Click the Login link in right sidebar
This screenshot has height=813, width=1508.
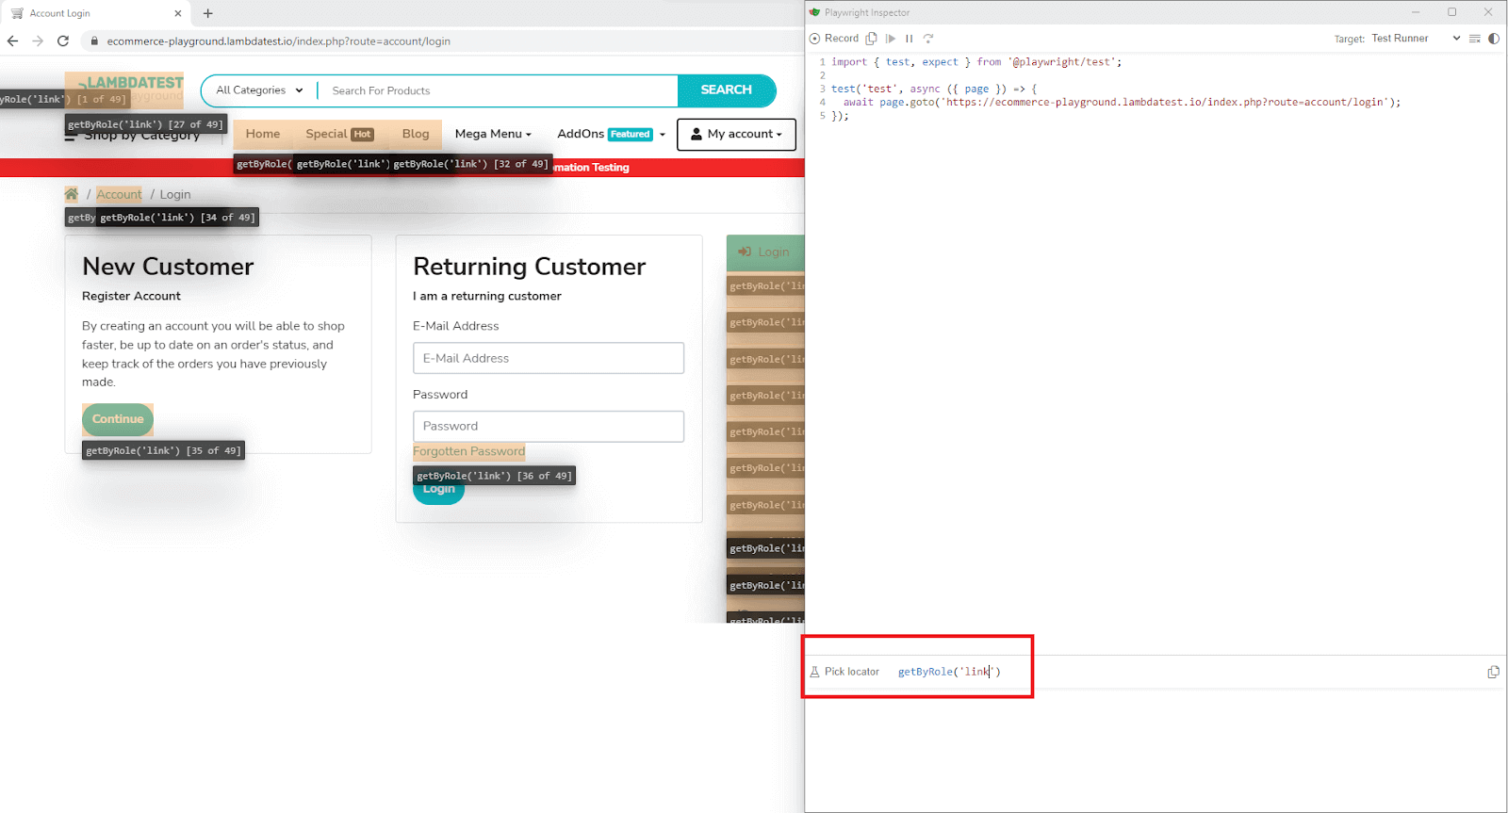765,252
